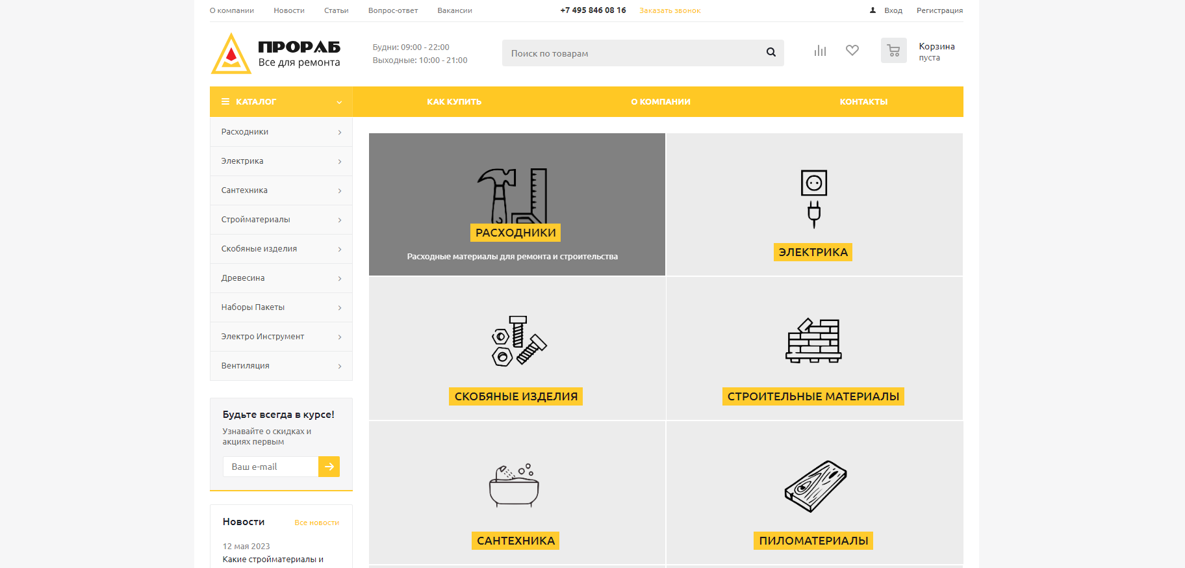Select Скобяные изделия in sidebar
The height and width of the screenshot is (568, 1185).
coord(281,249)
